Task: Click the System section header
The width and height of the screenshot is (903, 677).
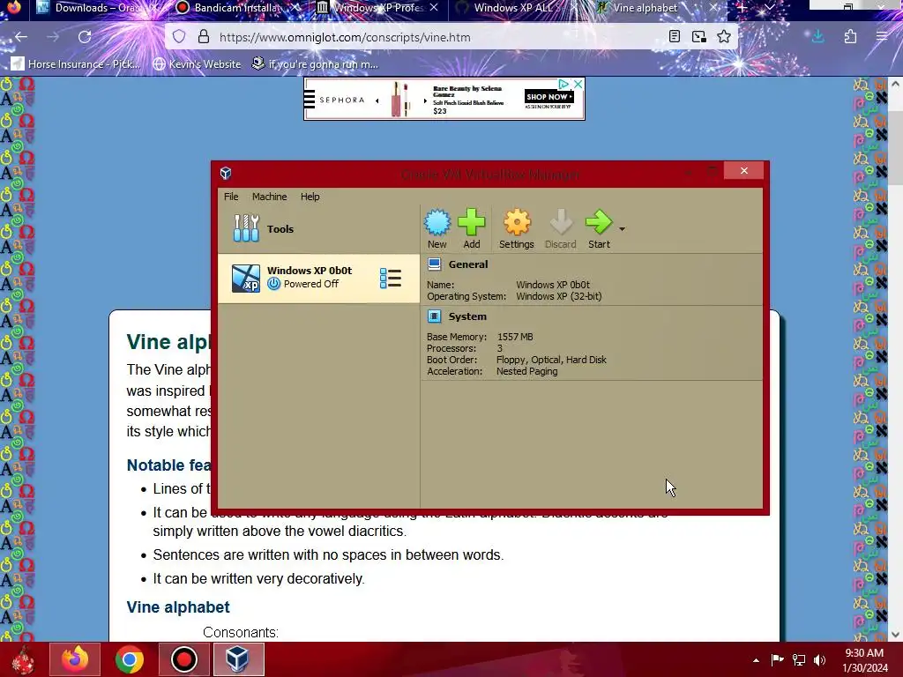Action: click(467, 316)
